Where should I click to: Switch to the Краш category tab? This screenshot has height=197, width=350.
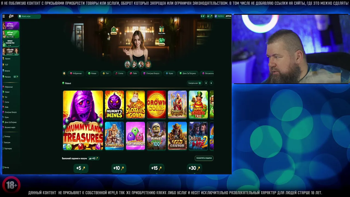point(170,73)
